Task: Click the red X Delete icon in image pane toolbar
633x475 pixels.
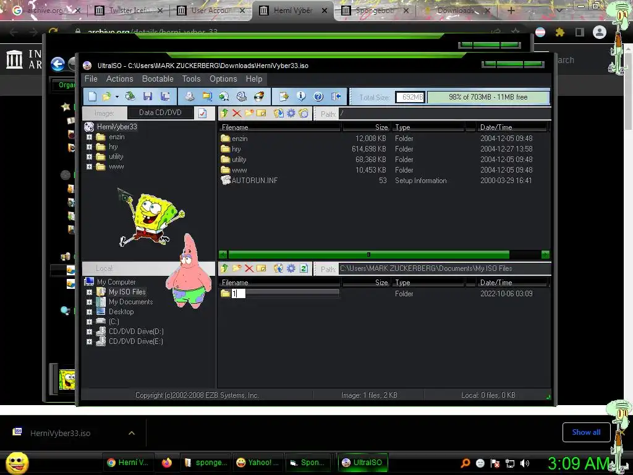Action: click(x=237, y=113)
